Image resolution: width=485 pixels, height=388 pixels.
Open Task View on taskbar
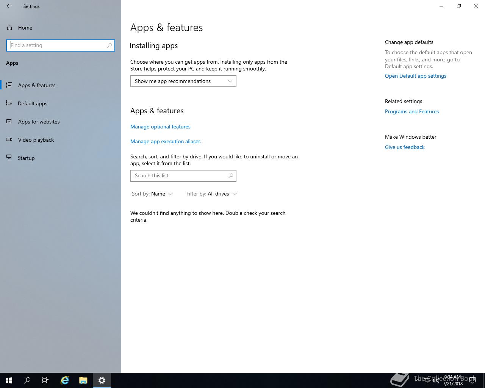pyautogui.click(x=45, y=380)
